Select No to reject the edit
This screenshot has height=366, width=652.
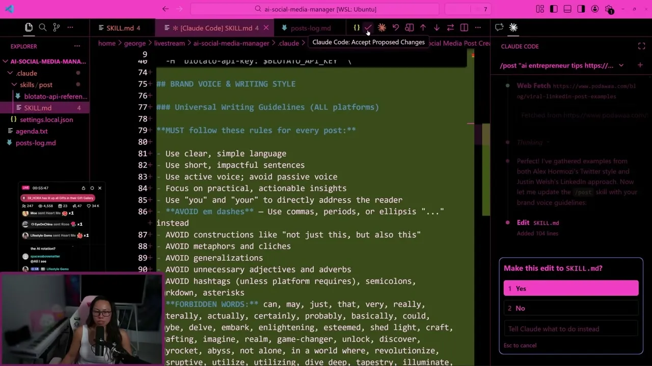click(571, 308)
